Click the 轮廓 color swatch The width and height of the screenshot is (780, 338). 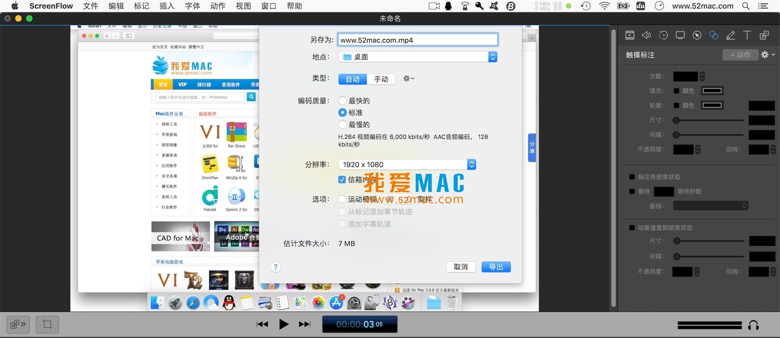[712, 105]
